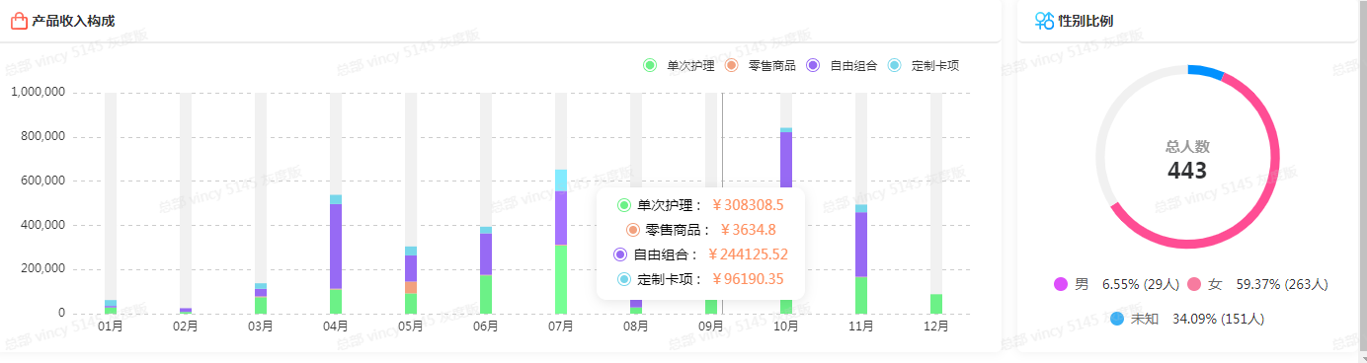Click the purple 自由组合 segment of the 04月 bar
This screenshot has height=363, width=1367.
click(336, 247)
